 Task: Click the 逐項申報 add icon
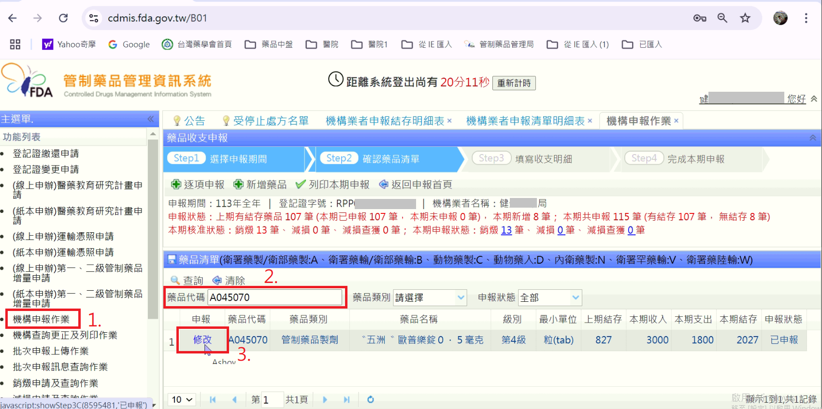click(176, 184)
